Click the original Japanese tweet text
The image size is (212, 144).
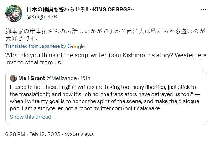click(105, 35)
